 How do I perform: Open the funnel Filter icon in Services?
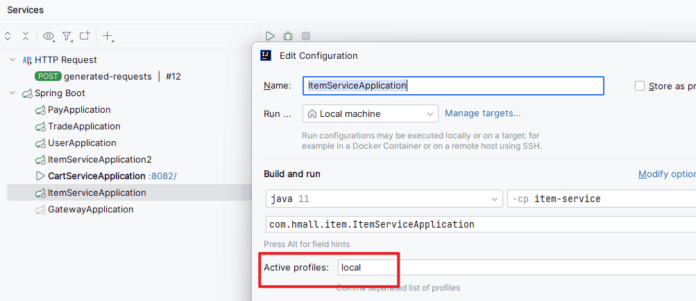67,36
